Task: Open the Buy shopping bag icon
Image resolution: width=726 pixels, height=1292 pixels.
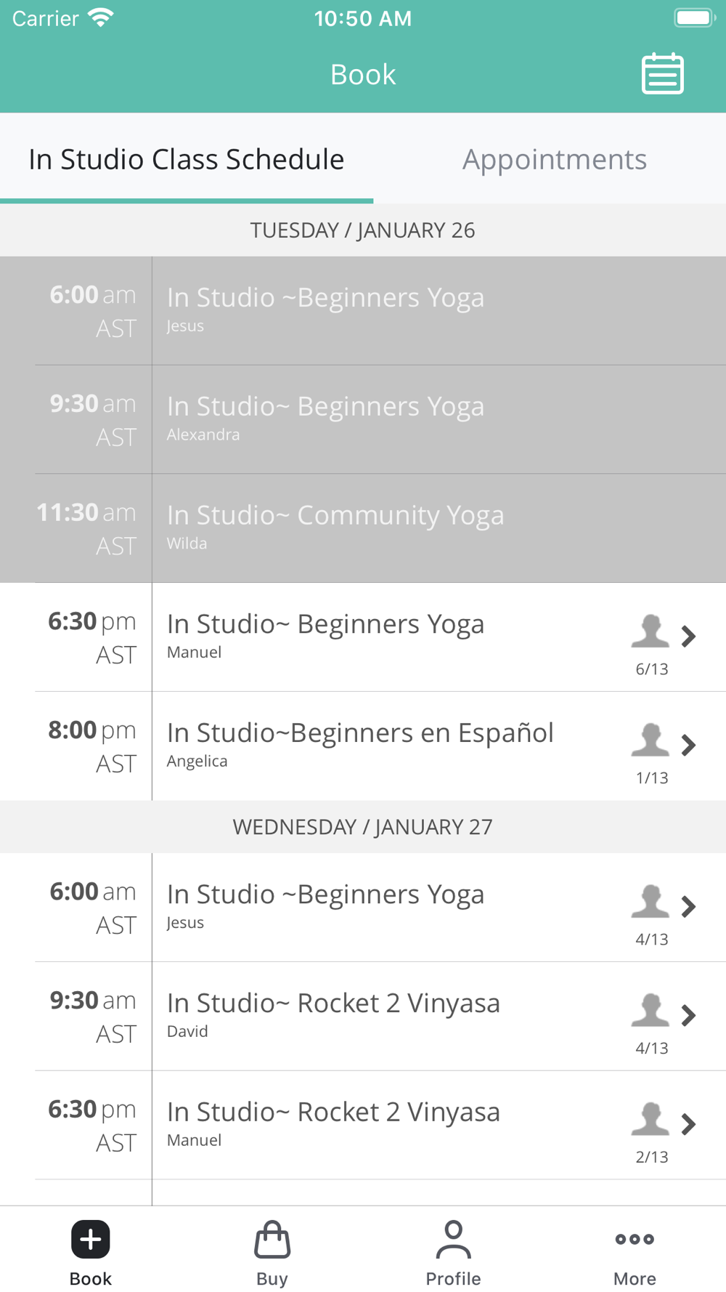Action: click(272, 1239)
